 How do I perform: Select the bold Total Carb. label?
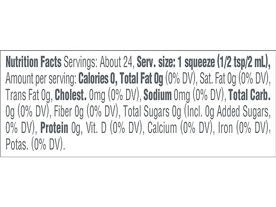pyautogui.click(x=249, y=95)
